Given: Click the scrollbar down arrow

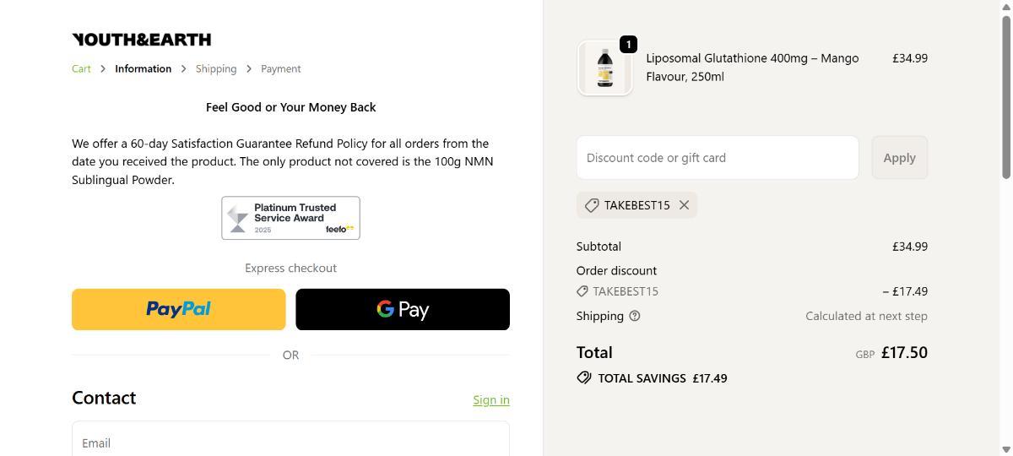Looking at the screenshot, I should click(x=1005, y=449).
